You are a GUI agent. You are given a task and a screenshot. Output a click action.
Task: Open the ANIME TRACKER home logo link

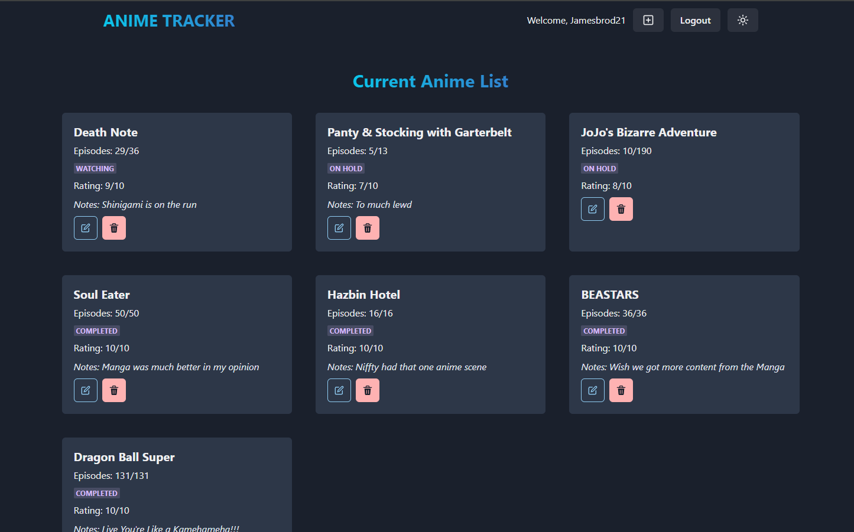click(169, 21)
